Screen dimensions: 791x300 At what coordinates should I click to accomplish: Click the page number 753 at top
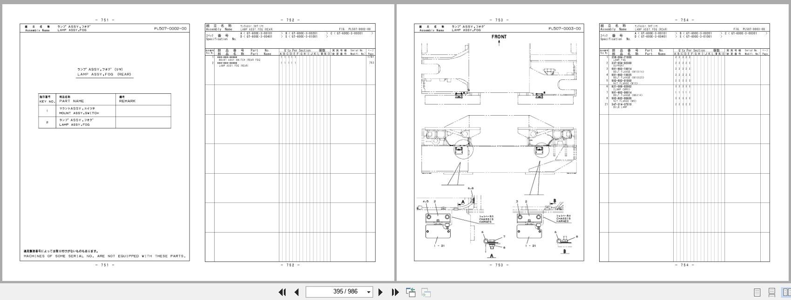[499, 20]
